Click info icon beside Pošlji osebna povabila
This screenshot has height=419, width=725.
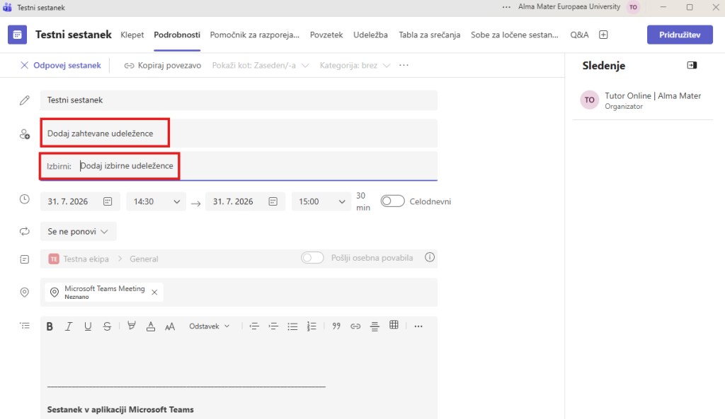(430, 257)
